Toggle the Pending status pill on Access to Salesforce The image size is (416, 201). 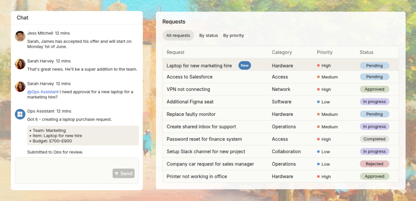point(375,77)
